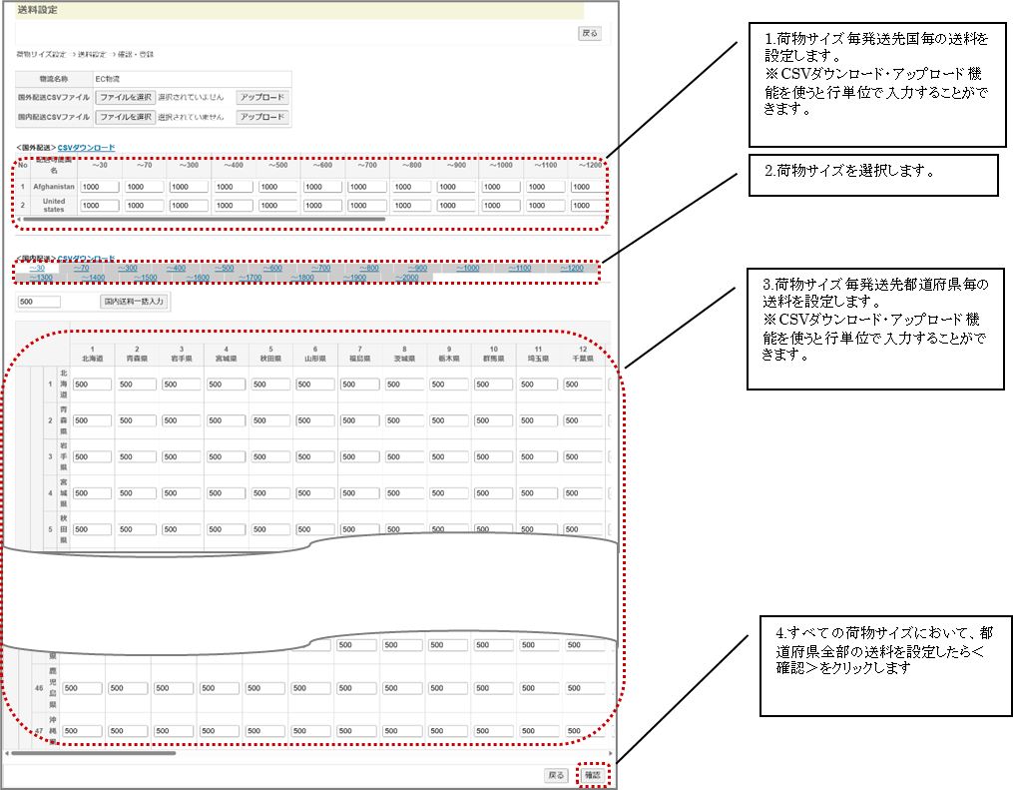
Task: Choose file for 国外配送CSVファイル
Action: [126, 97]
